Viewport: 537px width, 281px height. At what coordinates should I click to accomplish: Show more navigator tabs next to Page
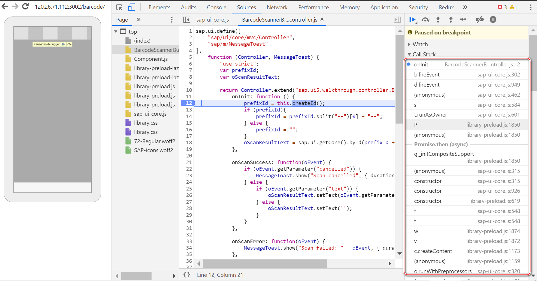138,20
